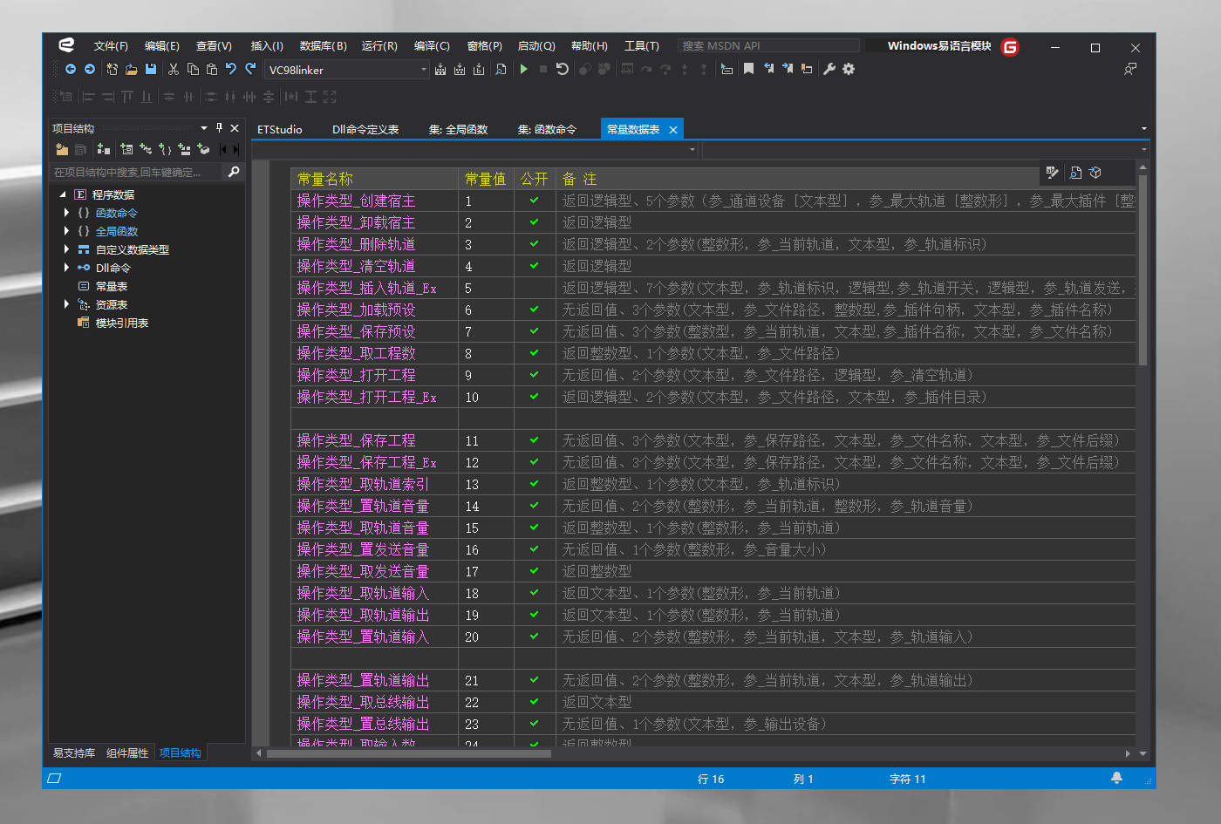This screenshot has height=824, width=1221.
Task: Toggle 公开 check for 操作类型_置总线输出
Action: [x=535, y=724]
